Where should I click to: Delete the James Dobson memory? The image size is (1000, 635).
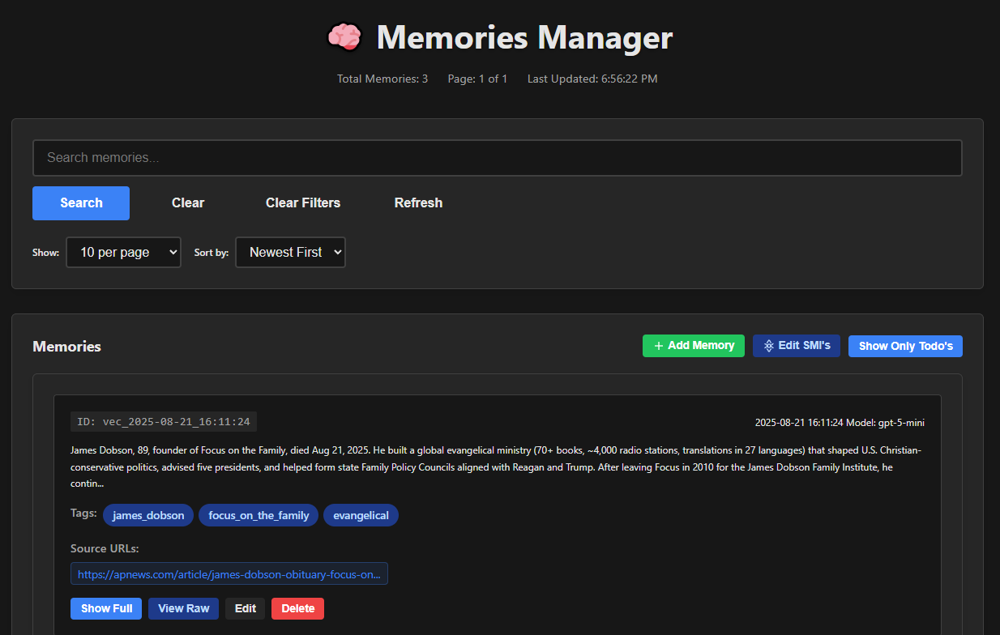[297, 608]
